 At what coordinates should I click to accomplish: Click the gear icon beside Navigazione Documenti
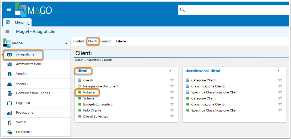click(x=80, y=86)
